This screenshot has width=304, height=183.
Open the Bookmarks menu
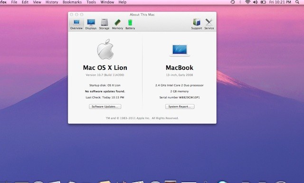(72, 2)
